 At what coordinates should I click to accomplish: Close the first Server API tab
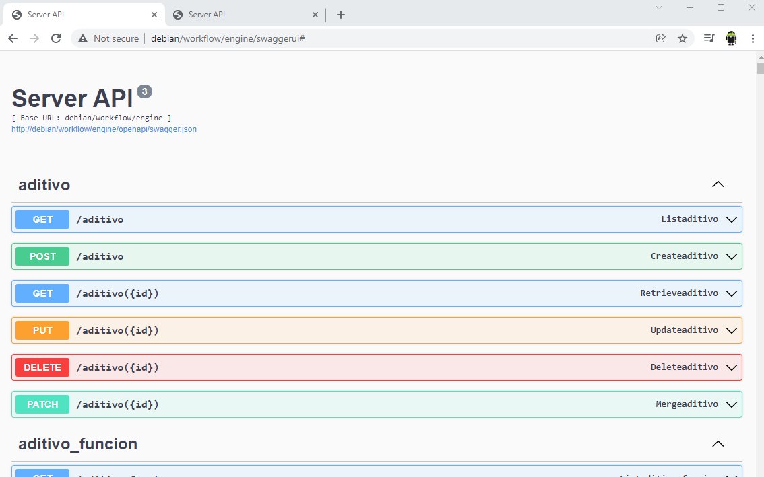(x=154, y=15)
